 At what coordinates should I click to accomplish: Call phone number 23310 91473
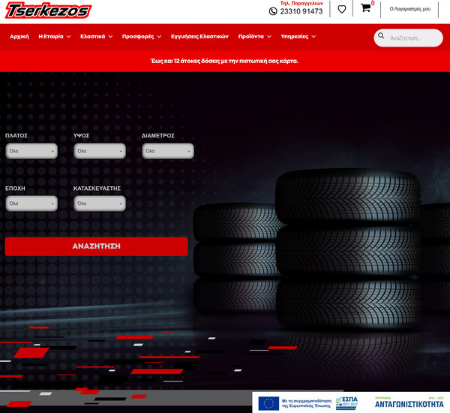pyautogui.click(x=301, y=11)
